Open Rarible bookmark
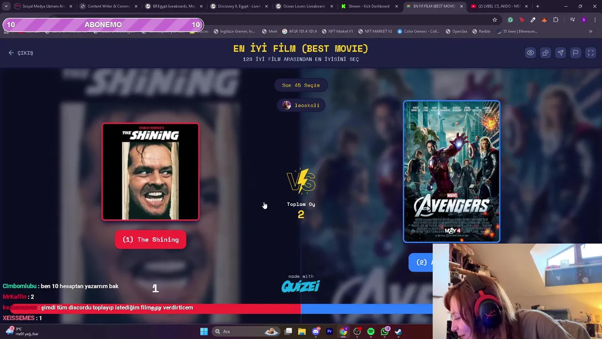This screenshot has width=602, height=339. click(481, 32)
